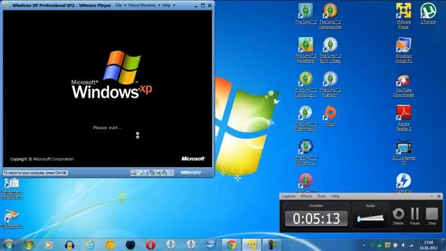
Task: Open the Help dropdown in VMware Player
Action: coord(169,5)
